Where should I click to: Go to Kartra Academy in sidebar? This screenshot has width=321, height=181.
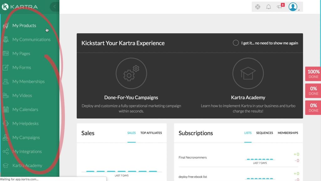(27, 165)
